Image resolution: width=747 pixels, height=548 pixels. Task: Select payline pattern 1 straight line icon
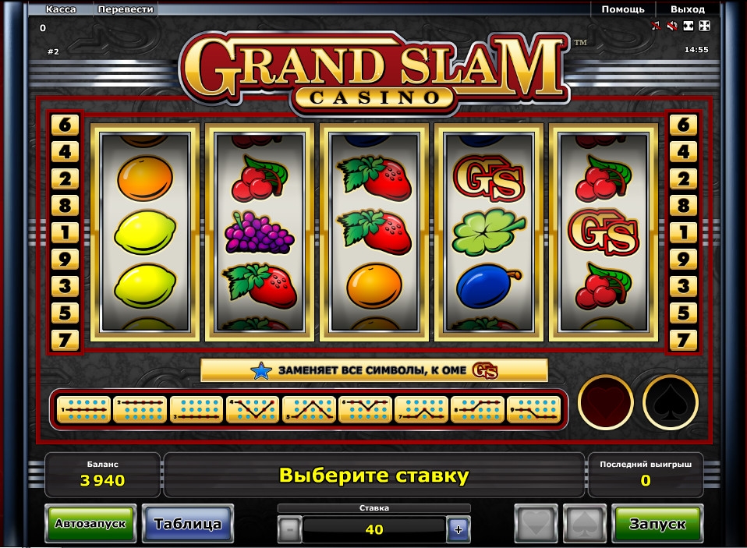pos(84,409)
